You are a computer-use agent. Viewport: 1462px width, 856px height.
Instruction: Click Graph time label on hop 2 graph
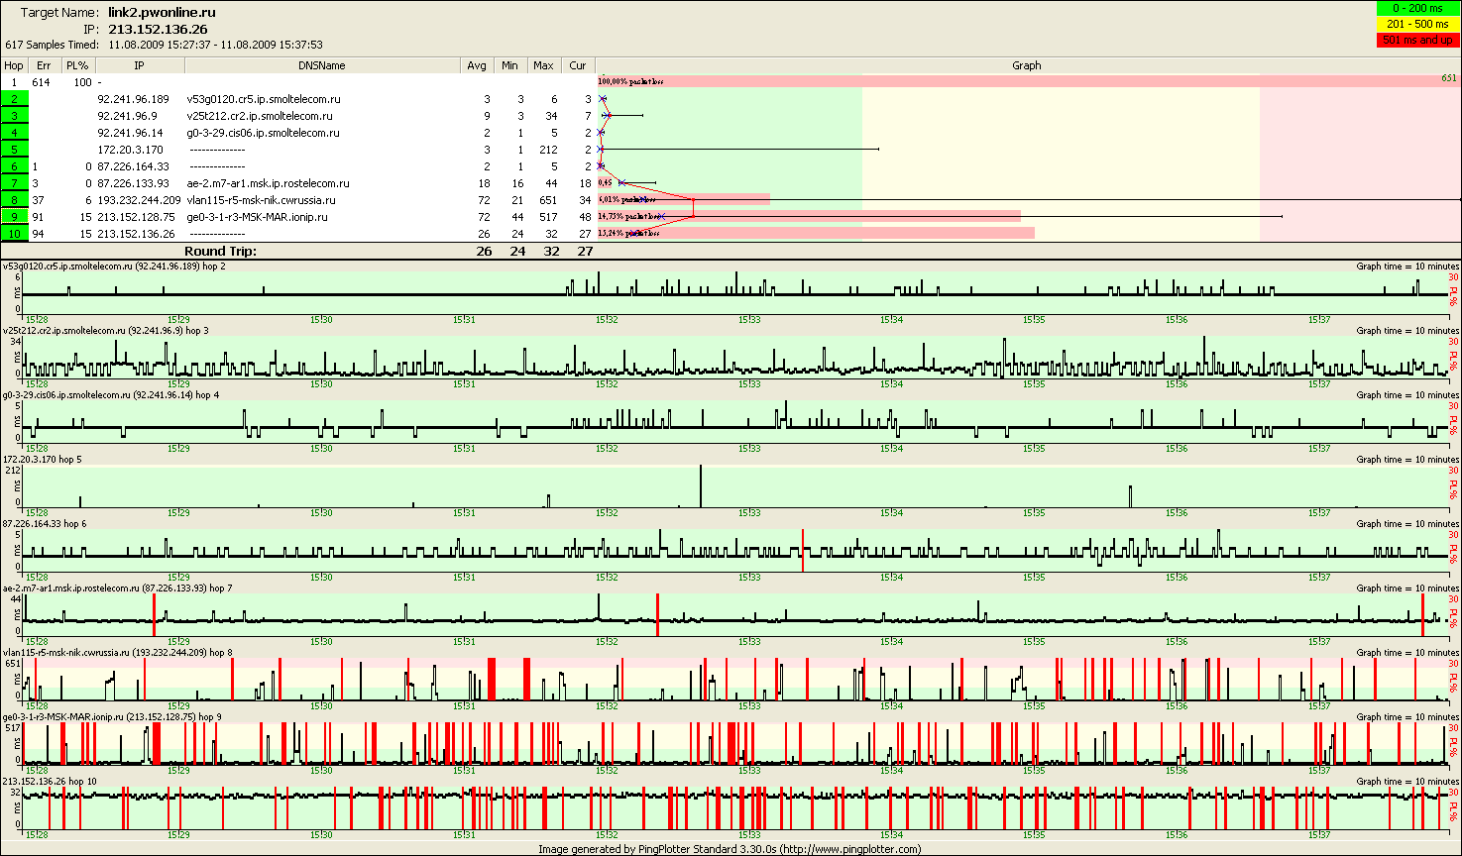tap(1407, 266)
